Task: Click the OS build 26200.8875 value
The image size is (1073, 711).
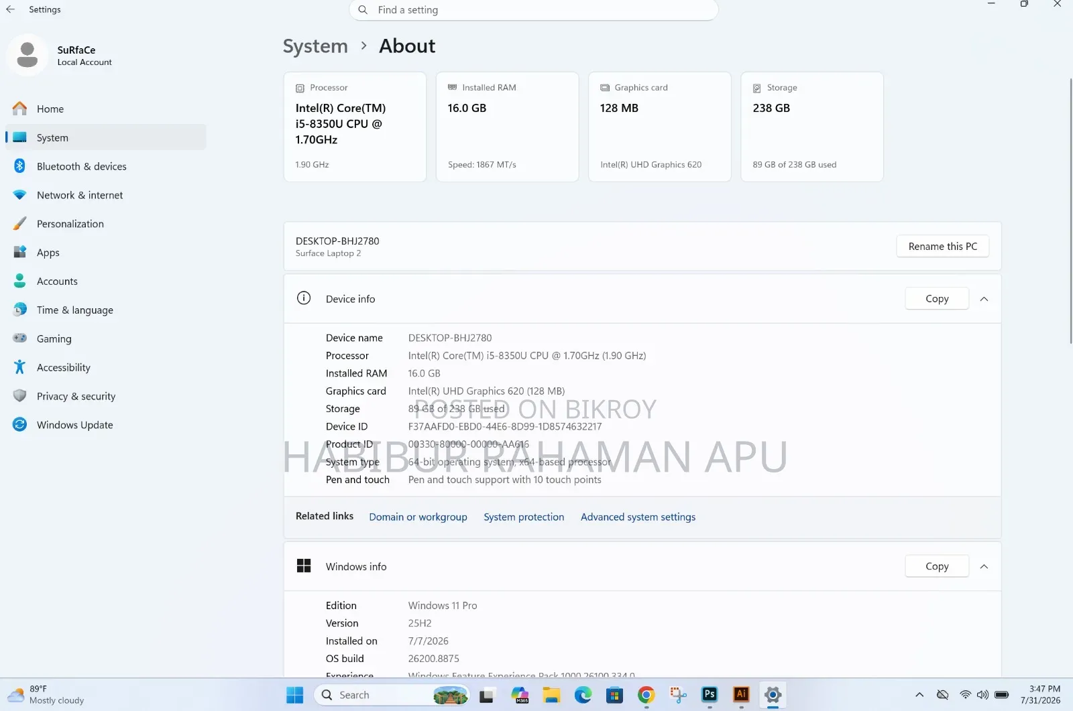Action: [434, 659]
